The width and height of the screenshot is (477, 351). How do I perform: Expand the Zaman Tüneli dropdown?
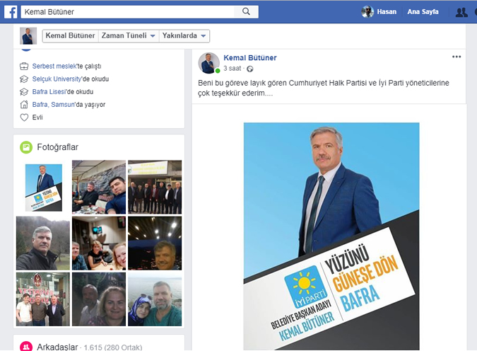tap(129, 35)
